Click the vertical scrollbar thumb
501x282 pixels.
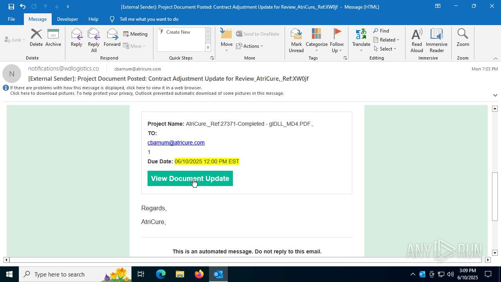click(495, 197)
